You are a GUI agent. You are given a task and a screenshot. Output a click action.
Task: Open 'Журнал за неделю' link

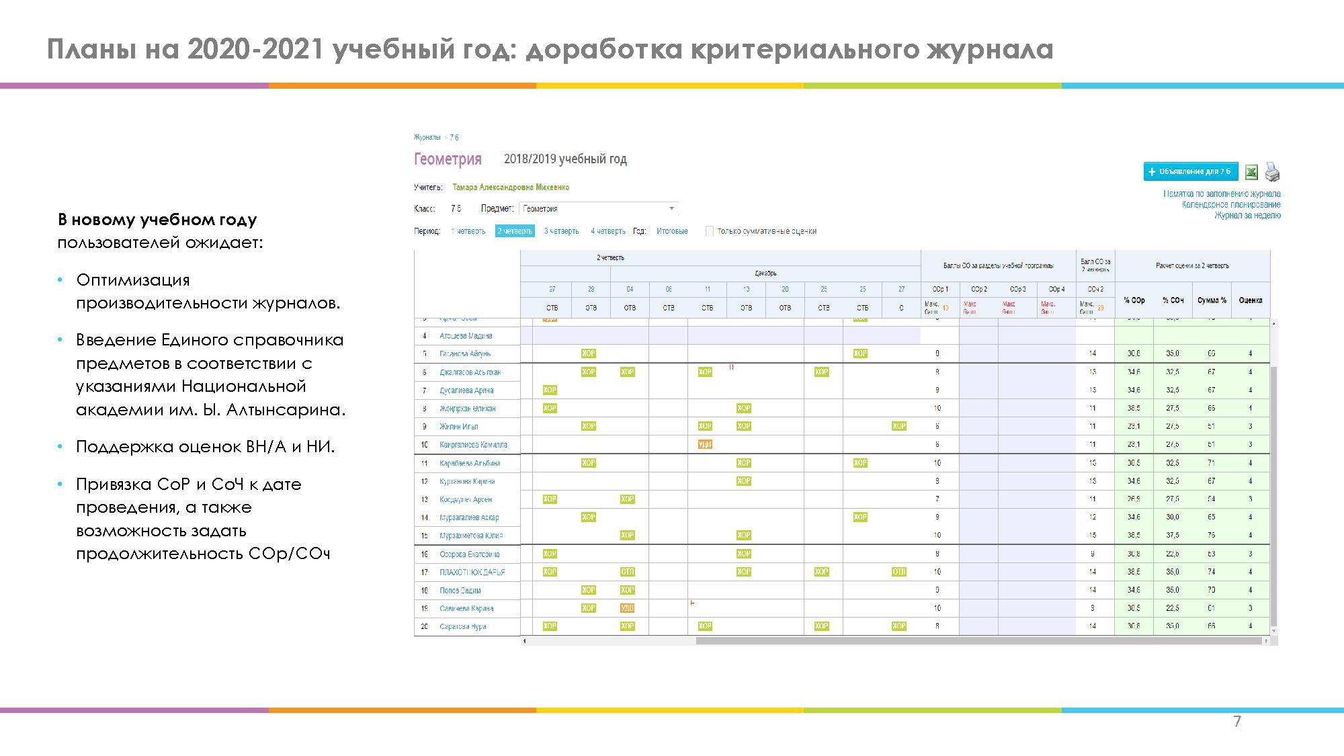[x=1247, y=216]
